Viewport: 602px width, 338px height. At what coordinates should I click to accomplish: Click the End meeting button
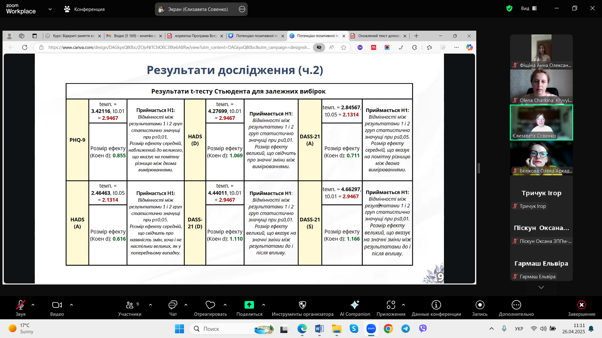[x=581, y=305]
